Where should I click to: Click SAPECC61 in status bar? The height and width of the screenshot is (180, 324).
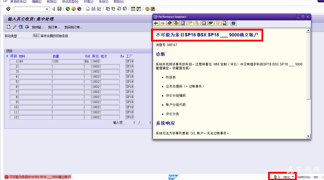coord(304,177)
